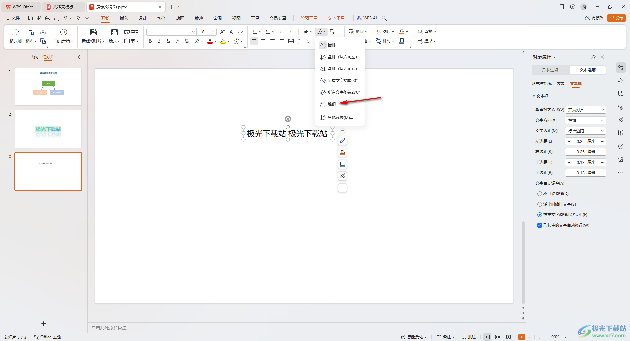Switch to reading view icon in status bar
The width and height of the screenshot is (630, 341).
pos(508,337)
